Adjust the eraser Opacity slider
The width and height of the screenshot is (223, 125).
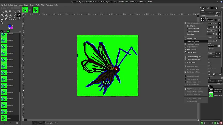211,16
